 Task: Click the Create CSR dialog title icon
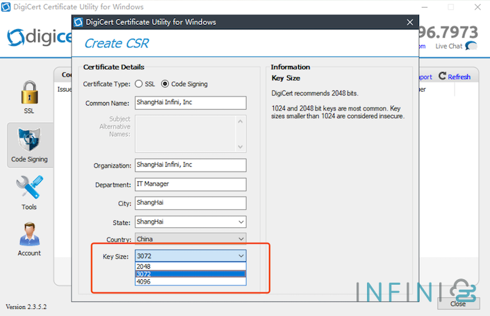[x=79, y=22]
